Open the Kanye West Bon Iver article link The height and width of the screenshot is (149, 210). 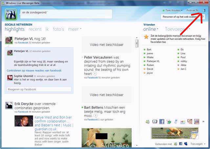[54, 123]
